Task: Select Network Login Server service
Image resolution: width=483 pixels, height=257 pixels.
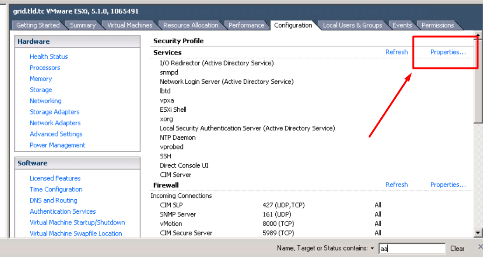Action: click(x=226, y=82)
